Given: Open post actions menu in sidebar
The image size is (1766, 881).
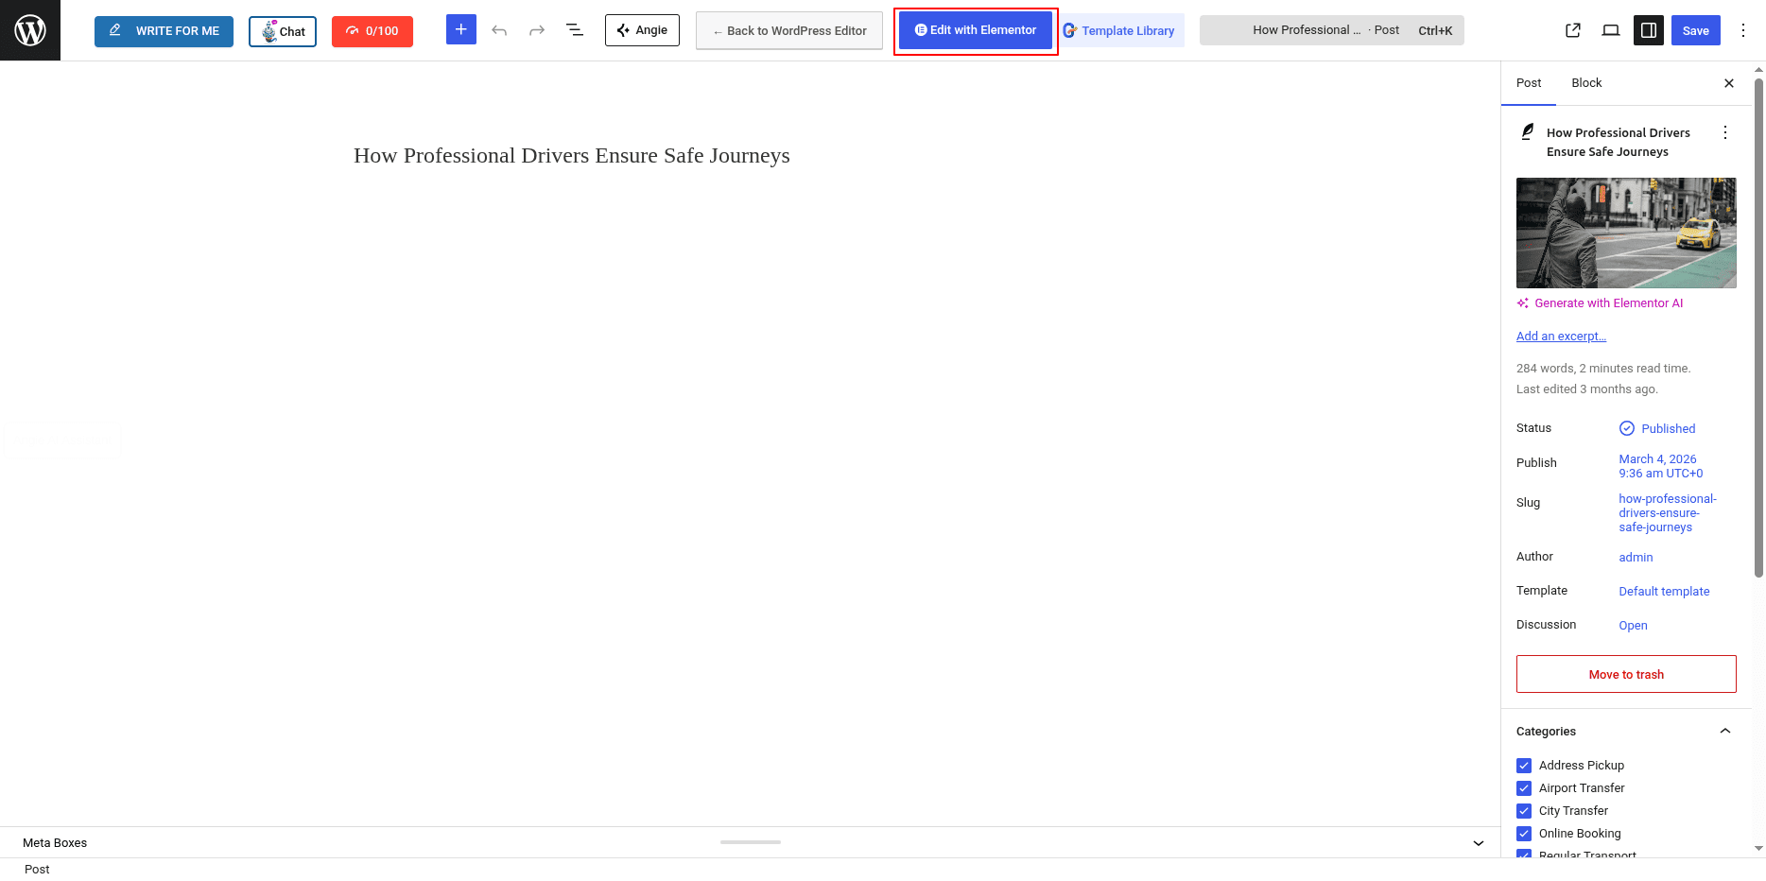Looking at the screenshot, I should [x=1725, y=132].
